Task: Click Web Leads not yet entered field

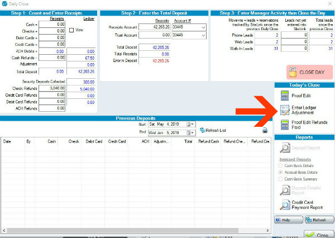Action: point(294,41)
